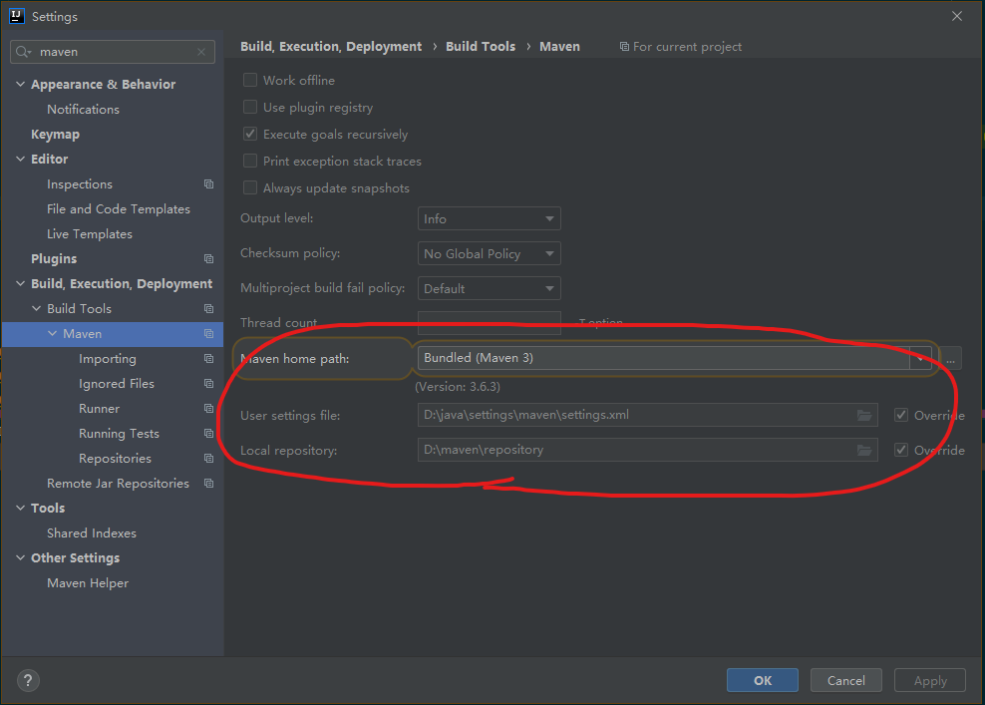
Task: Enable Work offline checkbox
Action: coord(250,80)
